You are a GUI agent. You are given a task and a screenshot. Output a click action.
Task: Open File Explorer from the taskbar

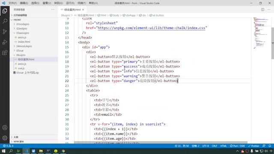point(41,151)
